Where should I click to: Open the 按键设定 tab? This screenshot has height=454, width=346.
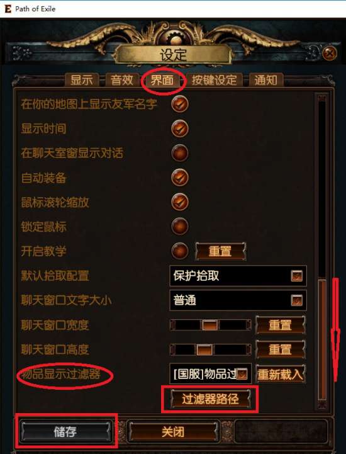[214, 80]
